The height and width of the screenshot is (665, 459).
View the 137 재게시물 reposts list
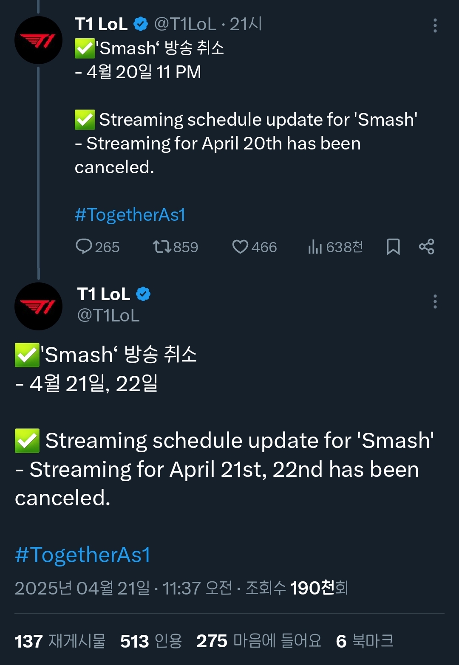tap(60, 641)
